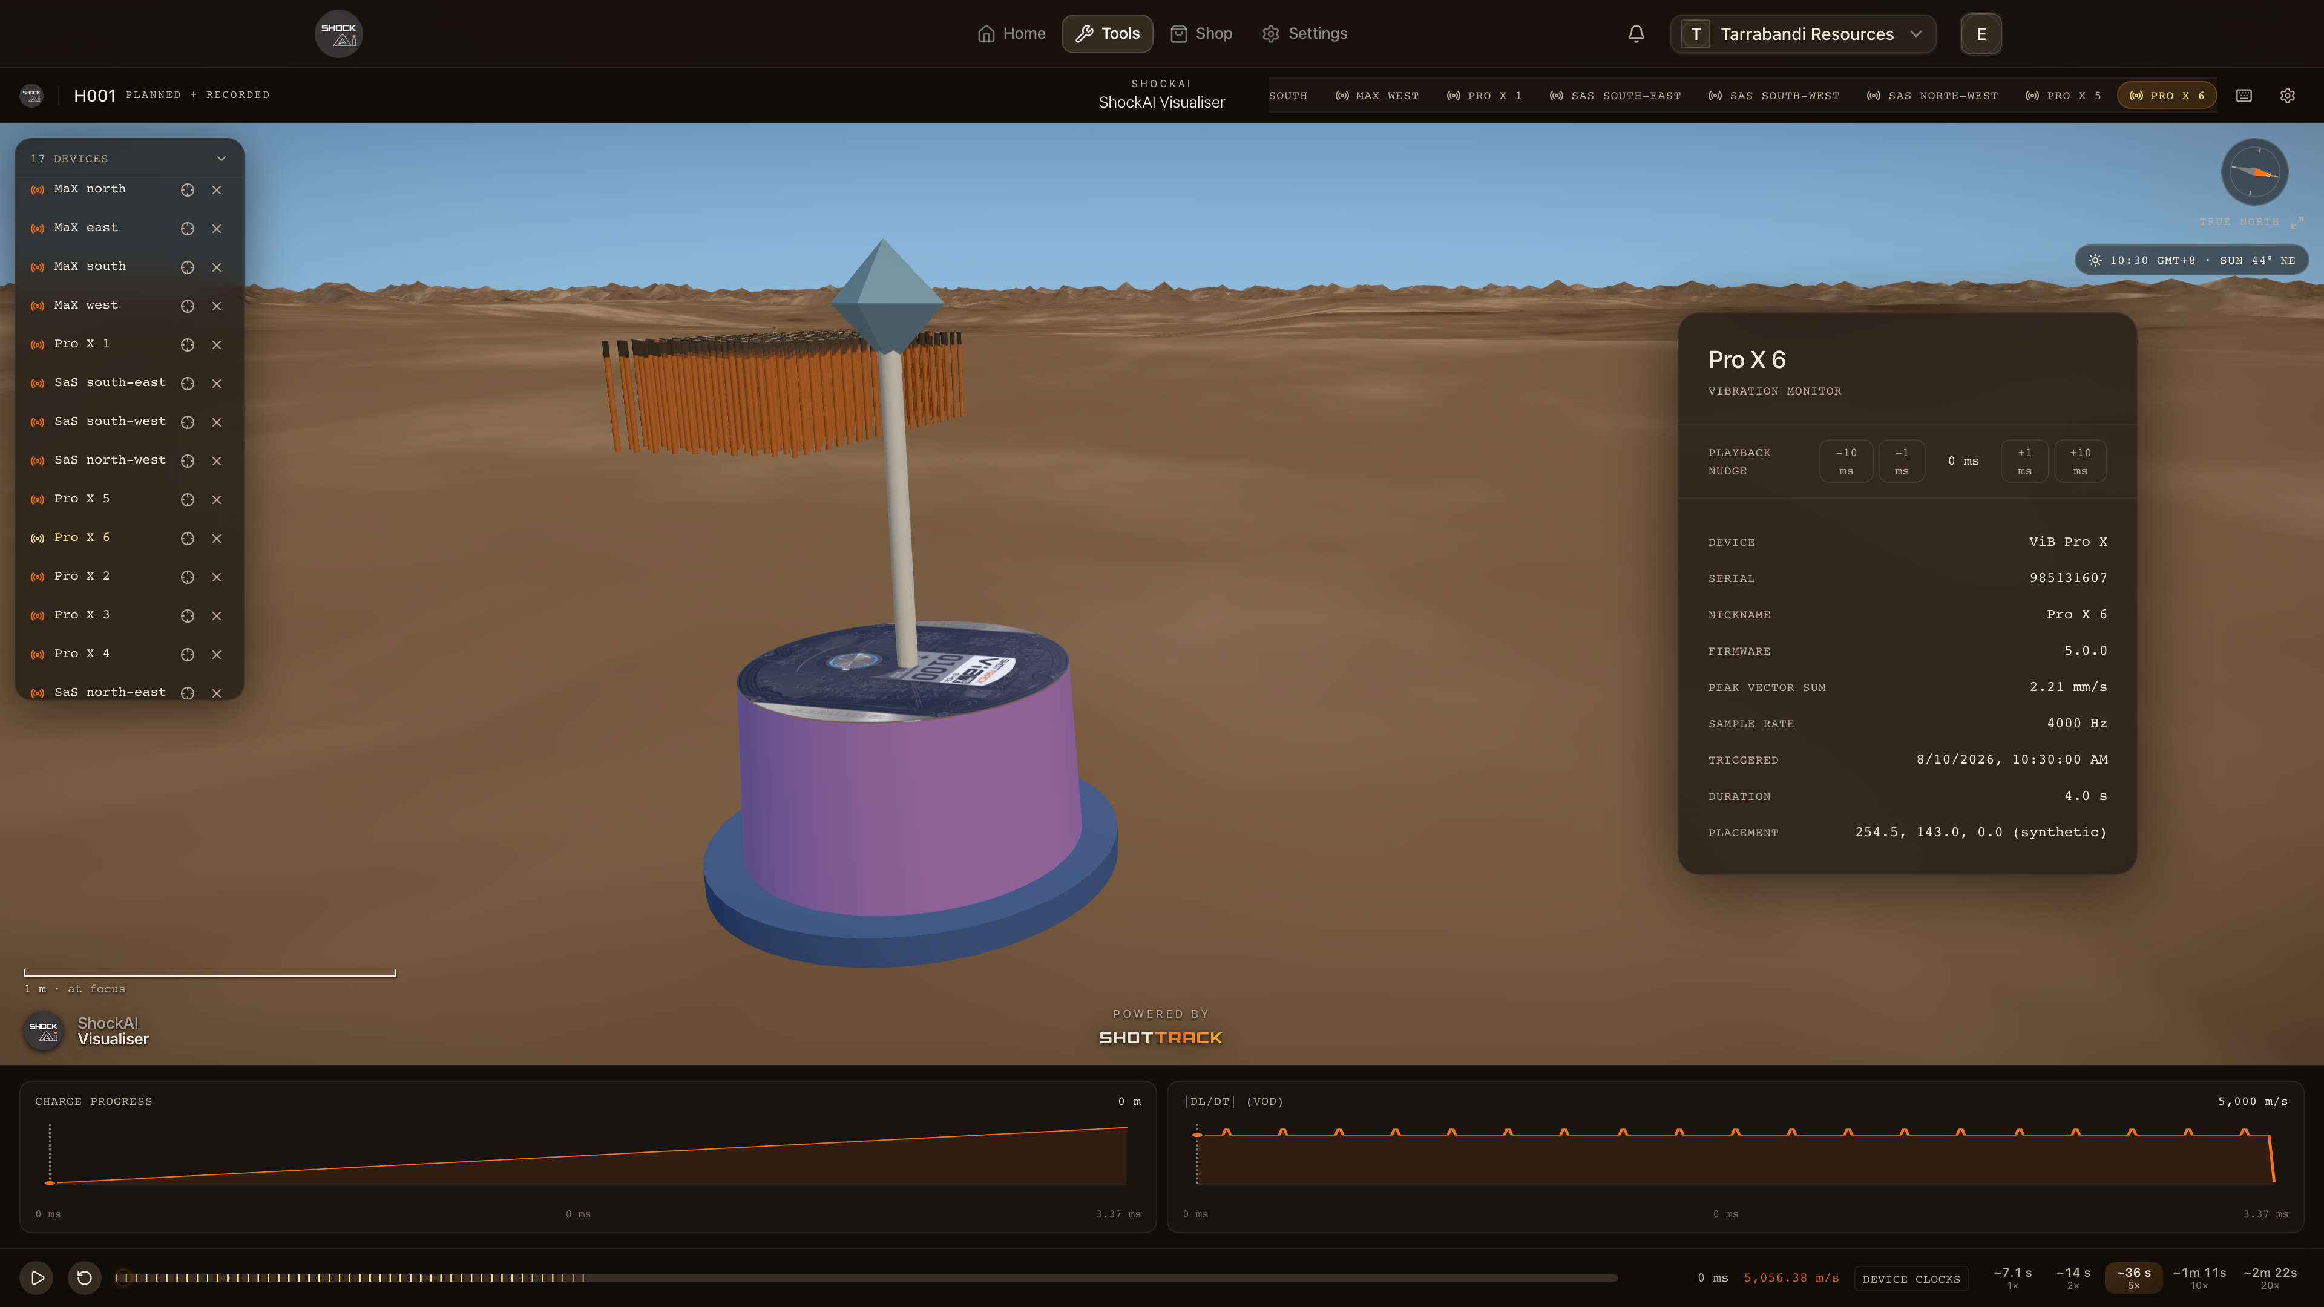Set playback speed to 2x (~14 s)
Image resolution: width=2324 pixels, height=1307 pixels.
click(2073, 1278)
